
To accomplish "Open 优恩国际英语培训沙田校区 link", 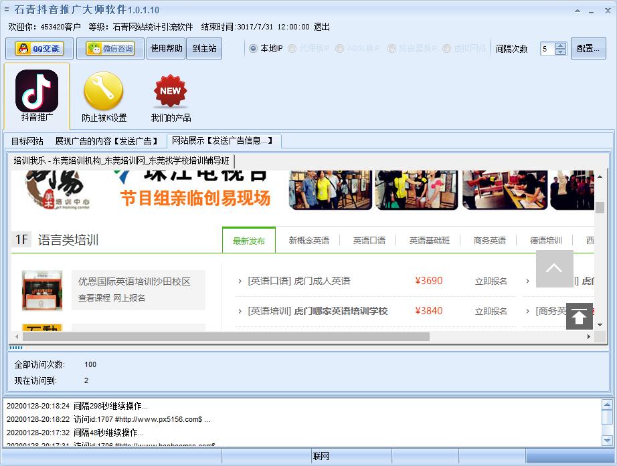I will (135, 281).
